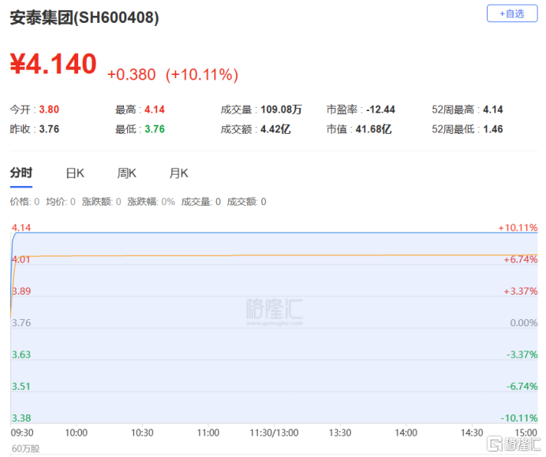This screenshot has width=546, height=457.
Task: Click the -6.74% right axis label
Action: (x=522, y=386)
